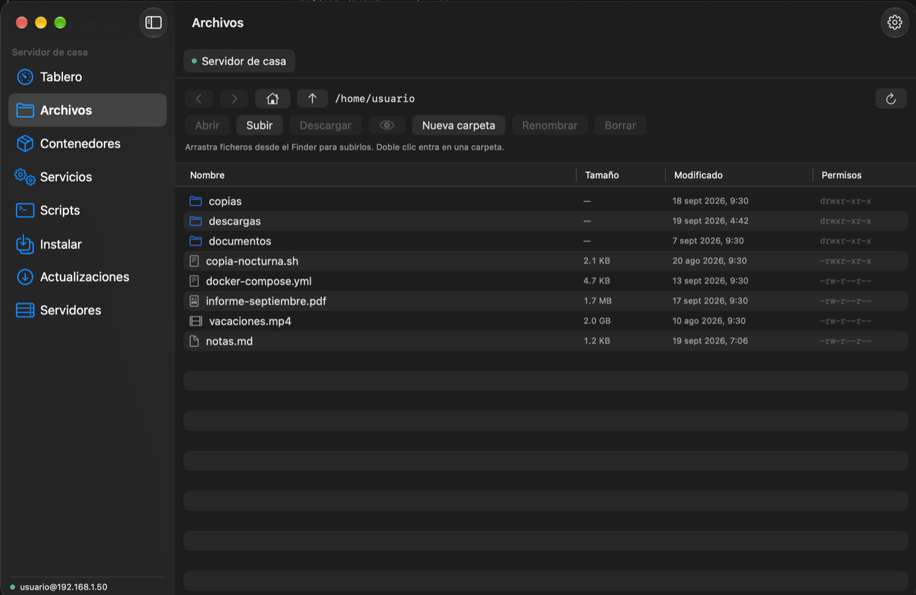916x595 pixels.
Task: Switch to the Contenedores section
Action: click(87, 144)
